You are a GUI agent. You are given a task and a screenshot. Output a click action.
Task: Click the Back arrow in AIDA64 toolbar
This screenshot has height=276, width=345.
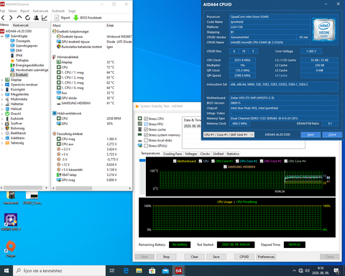pyautogui.click(x=3, y=18)
